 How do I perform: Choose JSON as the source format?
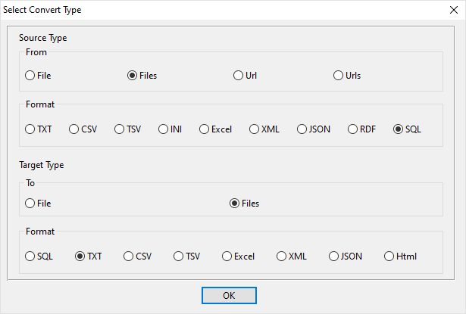coord(302,129)
